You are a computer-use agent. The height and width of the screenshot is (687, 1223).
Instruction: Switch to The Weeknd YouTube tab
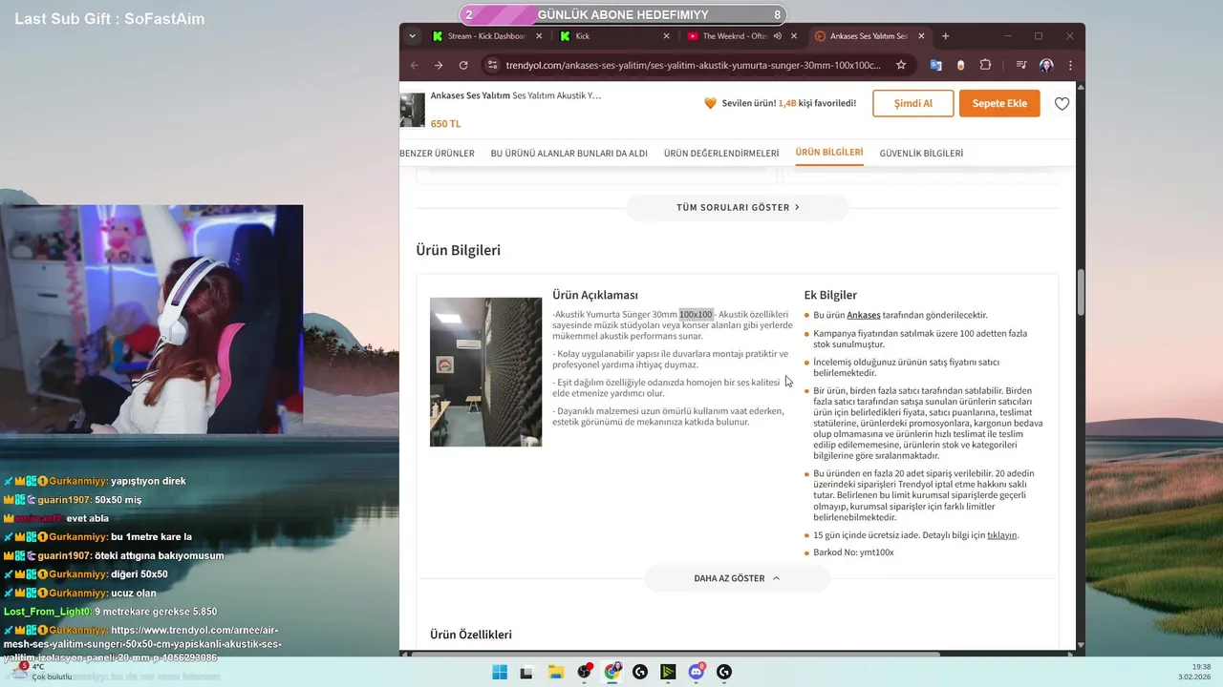click(x=735, y=36)
